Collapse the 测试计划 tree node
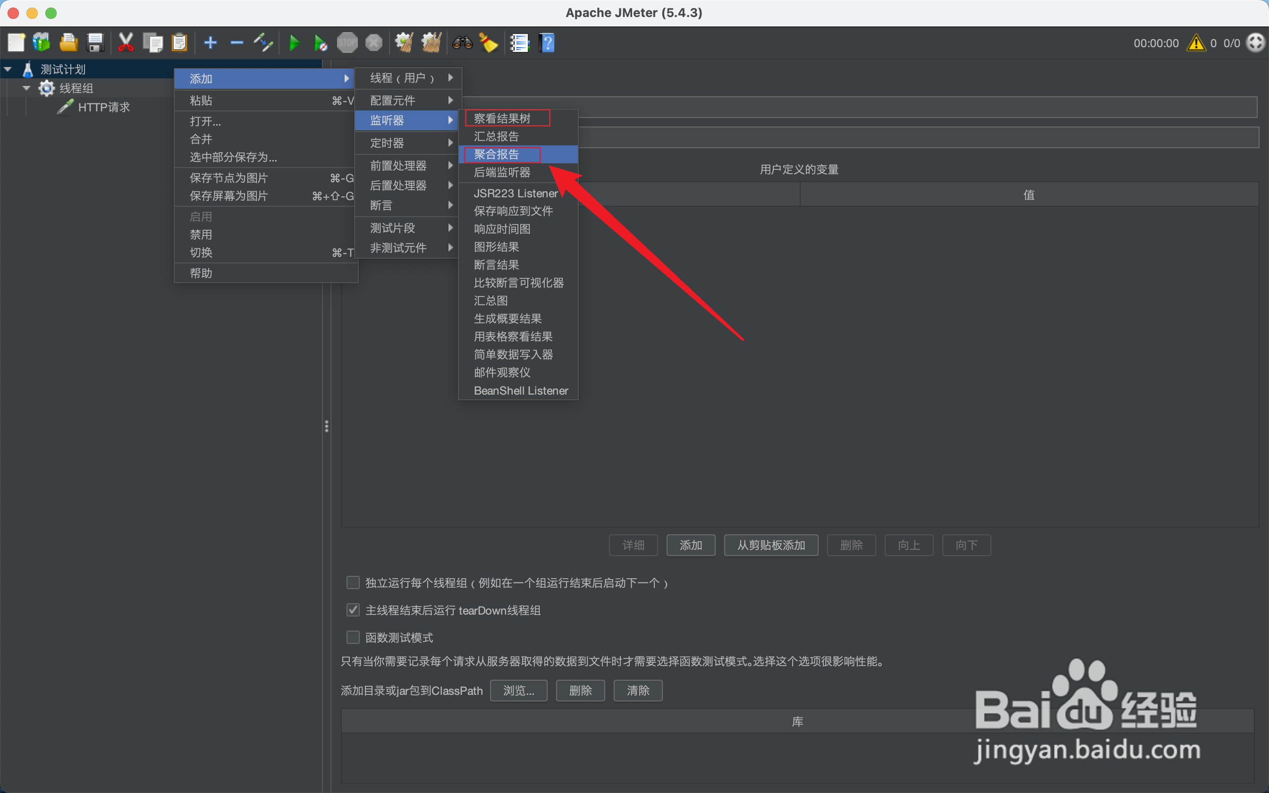This screenshot has width=1269, height=793. [8, 69]
